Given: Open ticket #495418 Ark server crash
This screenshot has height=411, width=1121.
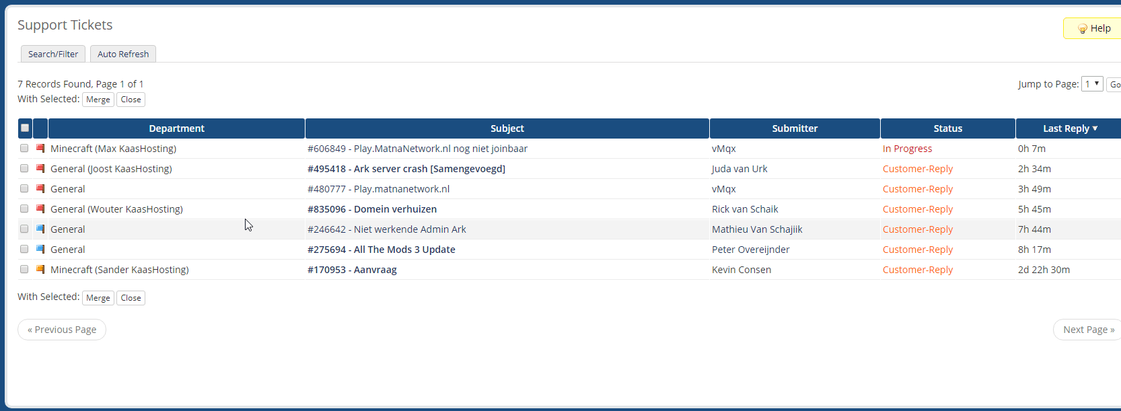Looking at the screenshot, I should coord(406,169).
